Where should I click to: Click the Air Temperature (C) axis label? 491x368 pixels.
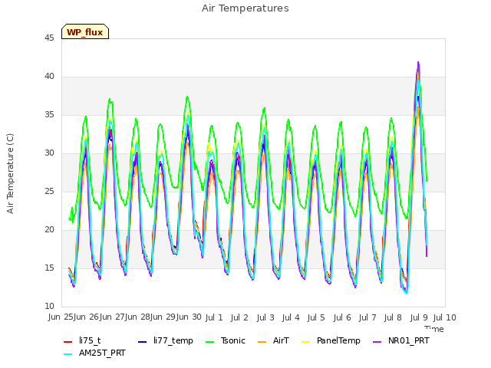pyautogui.click(x=10, y=174)
